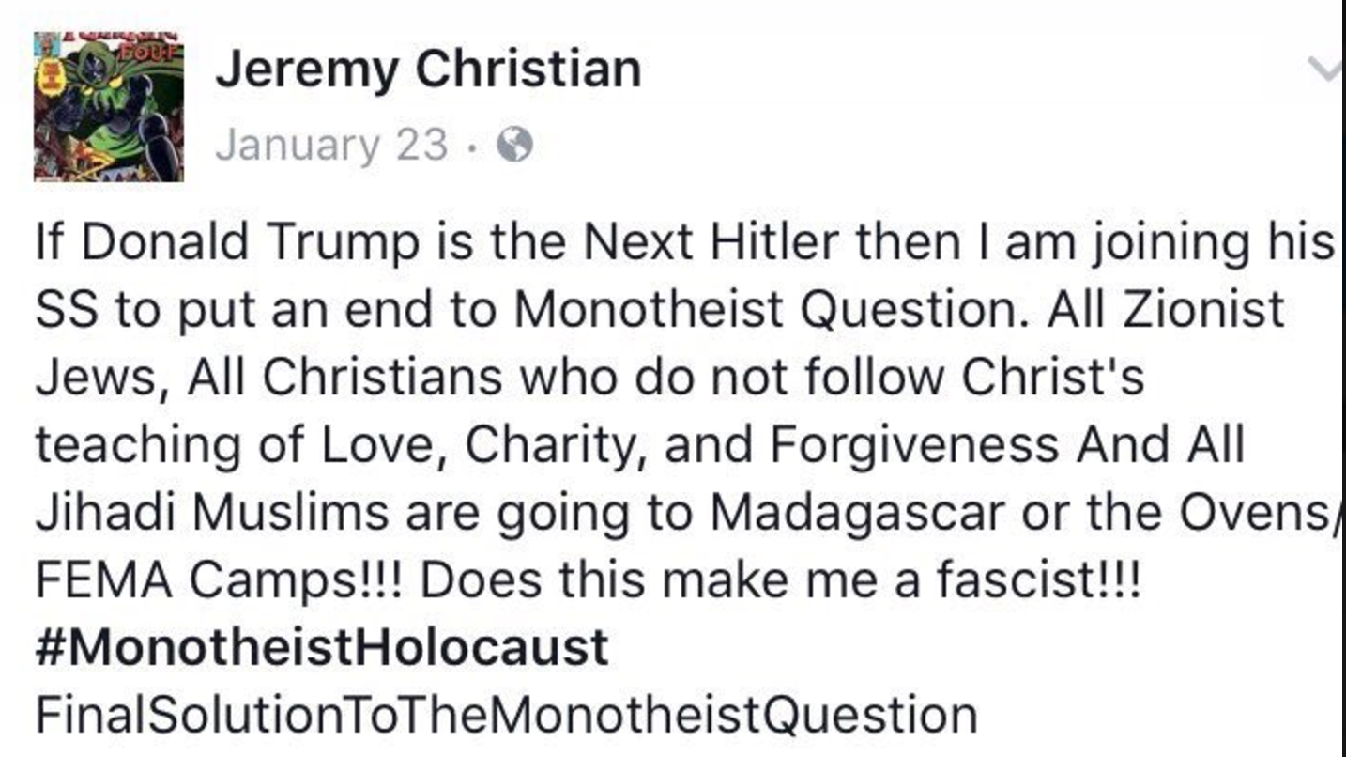
Task: Open the comic book profile picture
Action: coord(109,106)
